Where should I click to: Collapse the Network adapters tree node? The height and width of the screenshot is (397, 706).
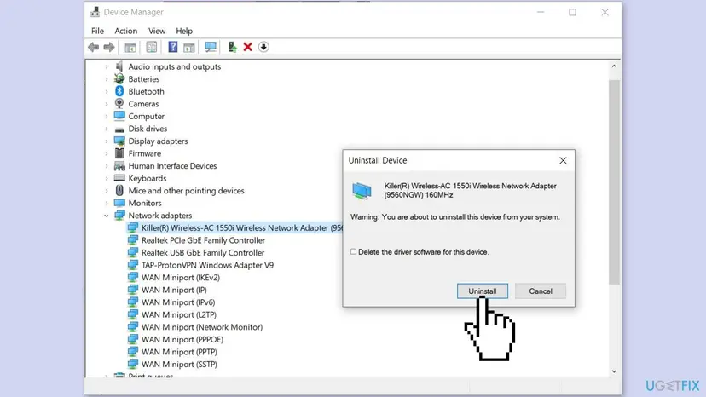click(x=107, y=216)
